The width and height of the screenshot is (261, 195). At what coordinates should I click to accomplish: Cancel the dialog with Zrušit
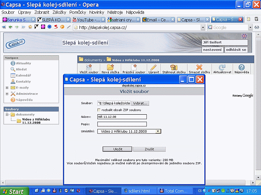click(x=149, y=149)
